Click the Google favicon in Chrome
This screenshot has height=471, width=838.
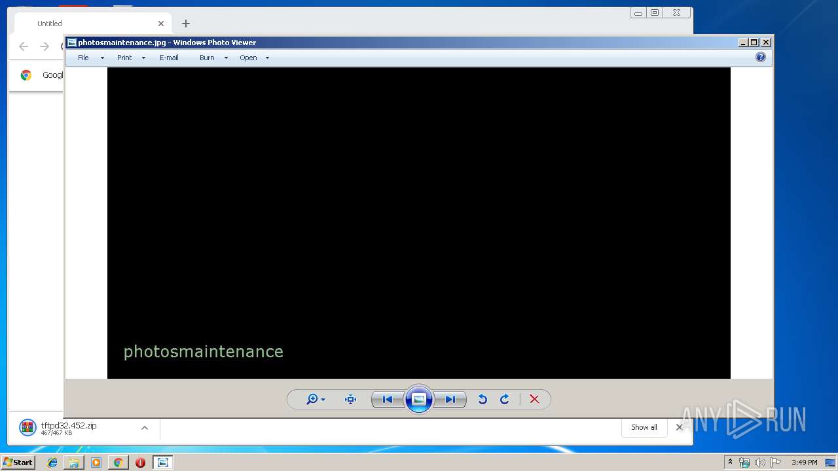[x=26, y=75]
